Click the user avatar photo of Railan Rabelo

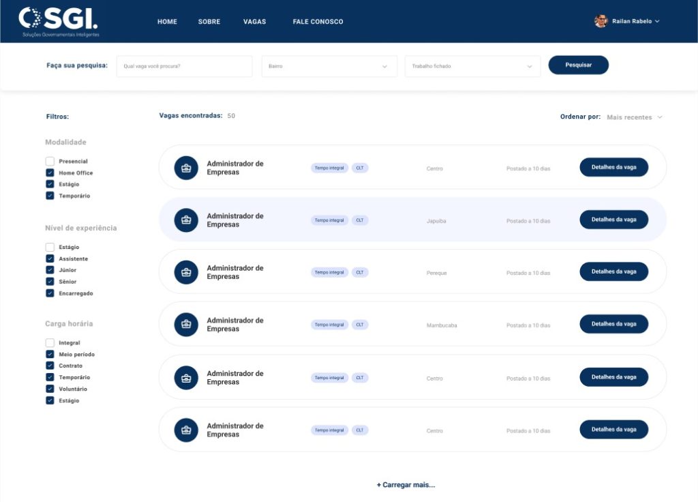point(601,21)
